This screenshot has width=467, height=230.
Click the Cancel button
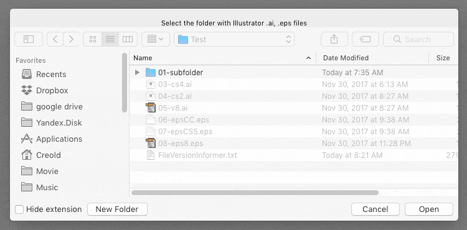click(375, 209)
